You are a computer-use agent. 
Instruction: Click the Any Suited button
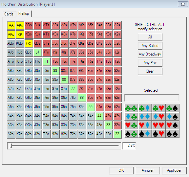pos(150,46)
